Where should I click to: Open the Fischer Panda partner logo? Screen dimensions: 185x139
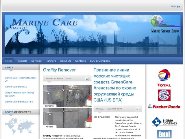[x=164, y=106]
